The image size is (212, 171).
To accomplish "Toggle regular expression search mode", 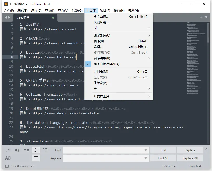I will (x=8, y=150).
